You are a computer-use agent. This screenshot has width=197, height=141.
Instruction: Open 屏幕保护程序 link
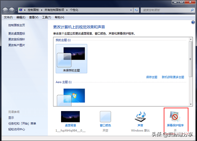click(175, 125)
